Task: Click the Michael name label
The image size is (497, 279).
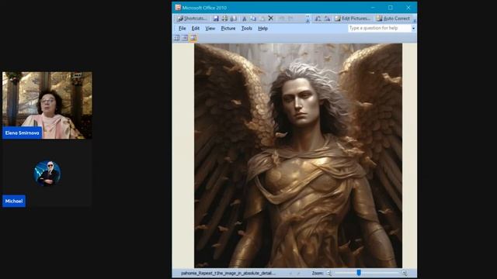Action: [14, 201]
